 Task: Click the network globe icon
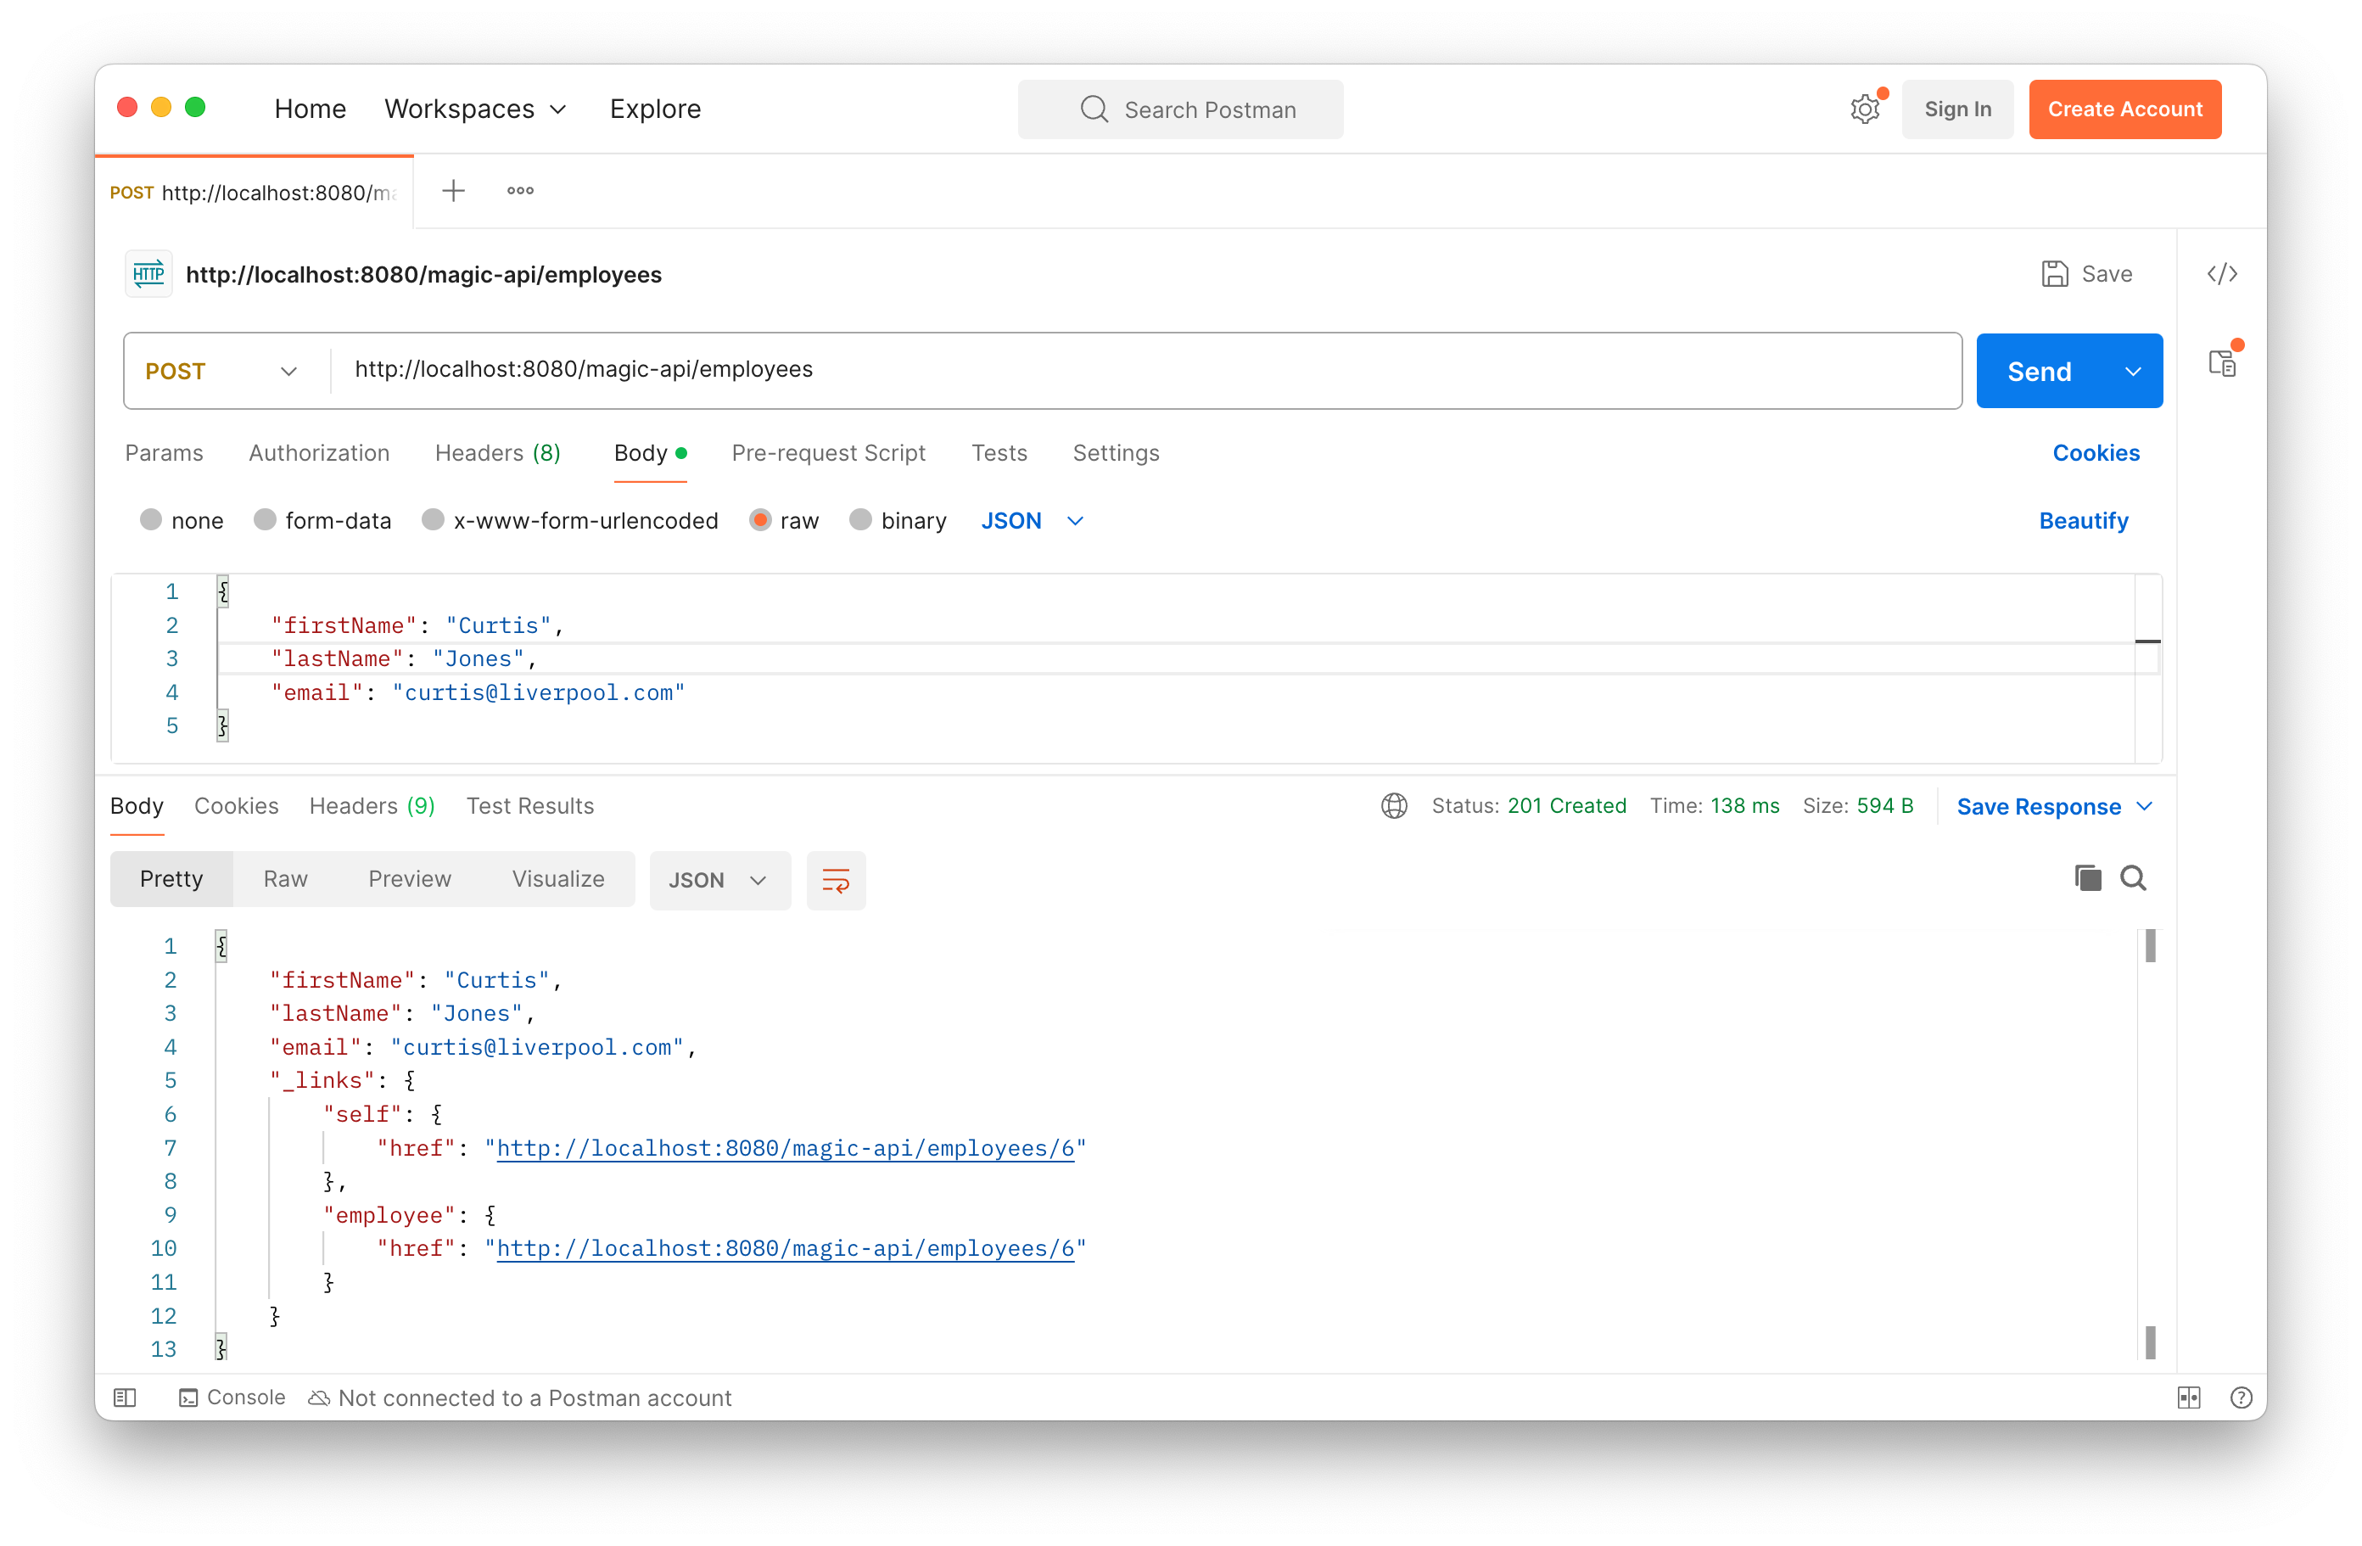pos(1393,806)
